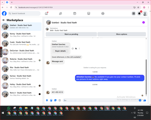Click the listing thumbnail next to Marketplace label

click(x=47, y=29)
